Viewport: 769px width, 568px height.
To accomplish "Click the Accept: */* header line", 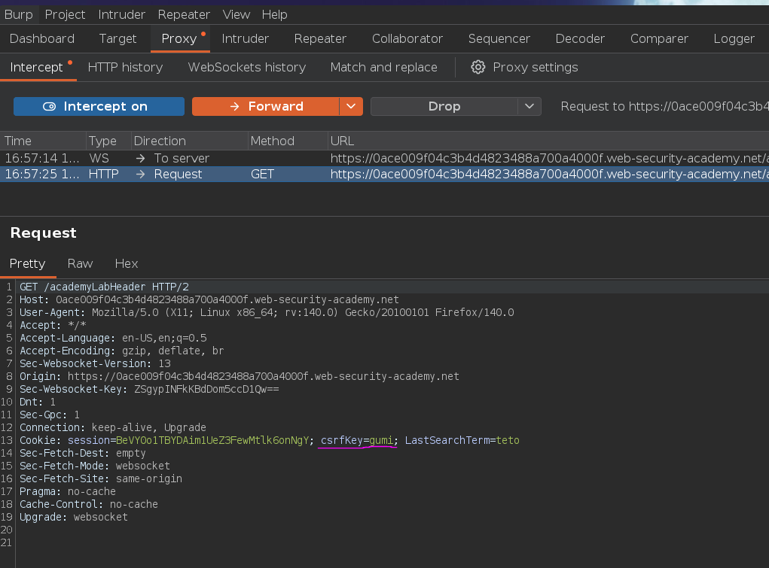I will point(53,325).
